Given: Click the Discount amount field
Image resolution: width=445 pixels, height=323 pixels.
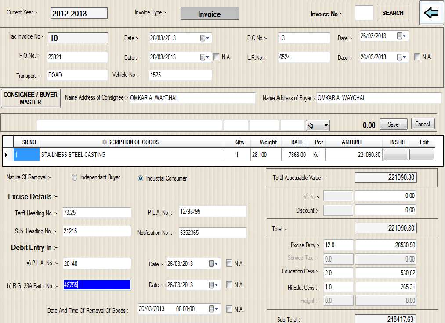Looking at the screenshot, I should point(385,210).
